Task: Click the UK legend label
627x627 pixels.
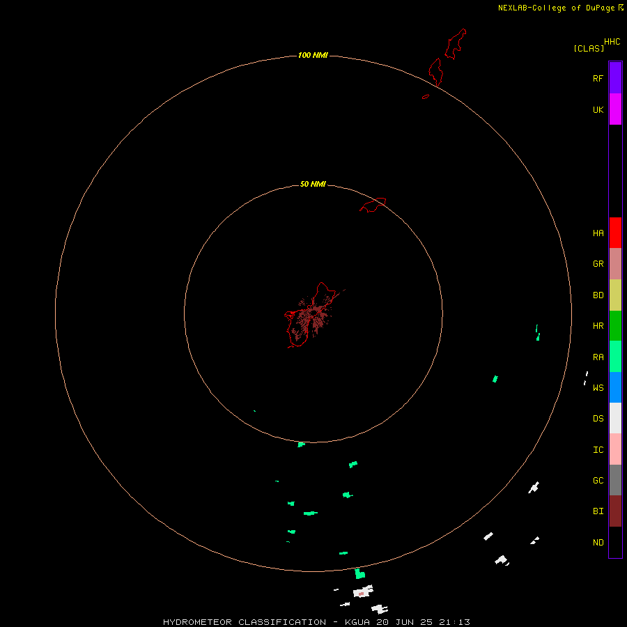Action: pyautogui.click(x=598, y=109)
